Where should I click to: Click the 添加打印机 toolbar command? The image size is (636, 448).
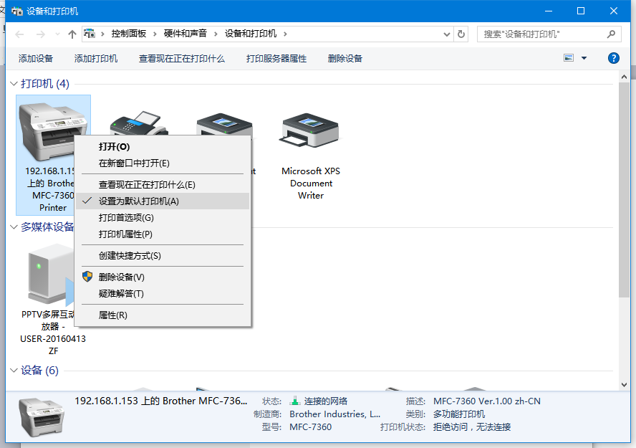pos(95,58)
